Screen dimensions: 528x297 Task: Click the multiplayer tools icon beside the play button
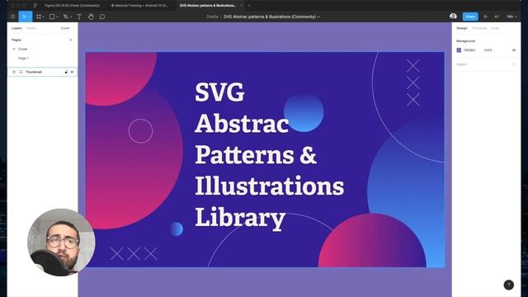[x=497, y=16]
